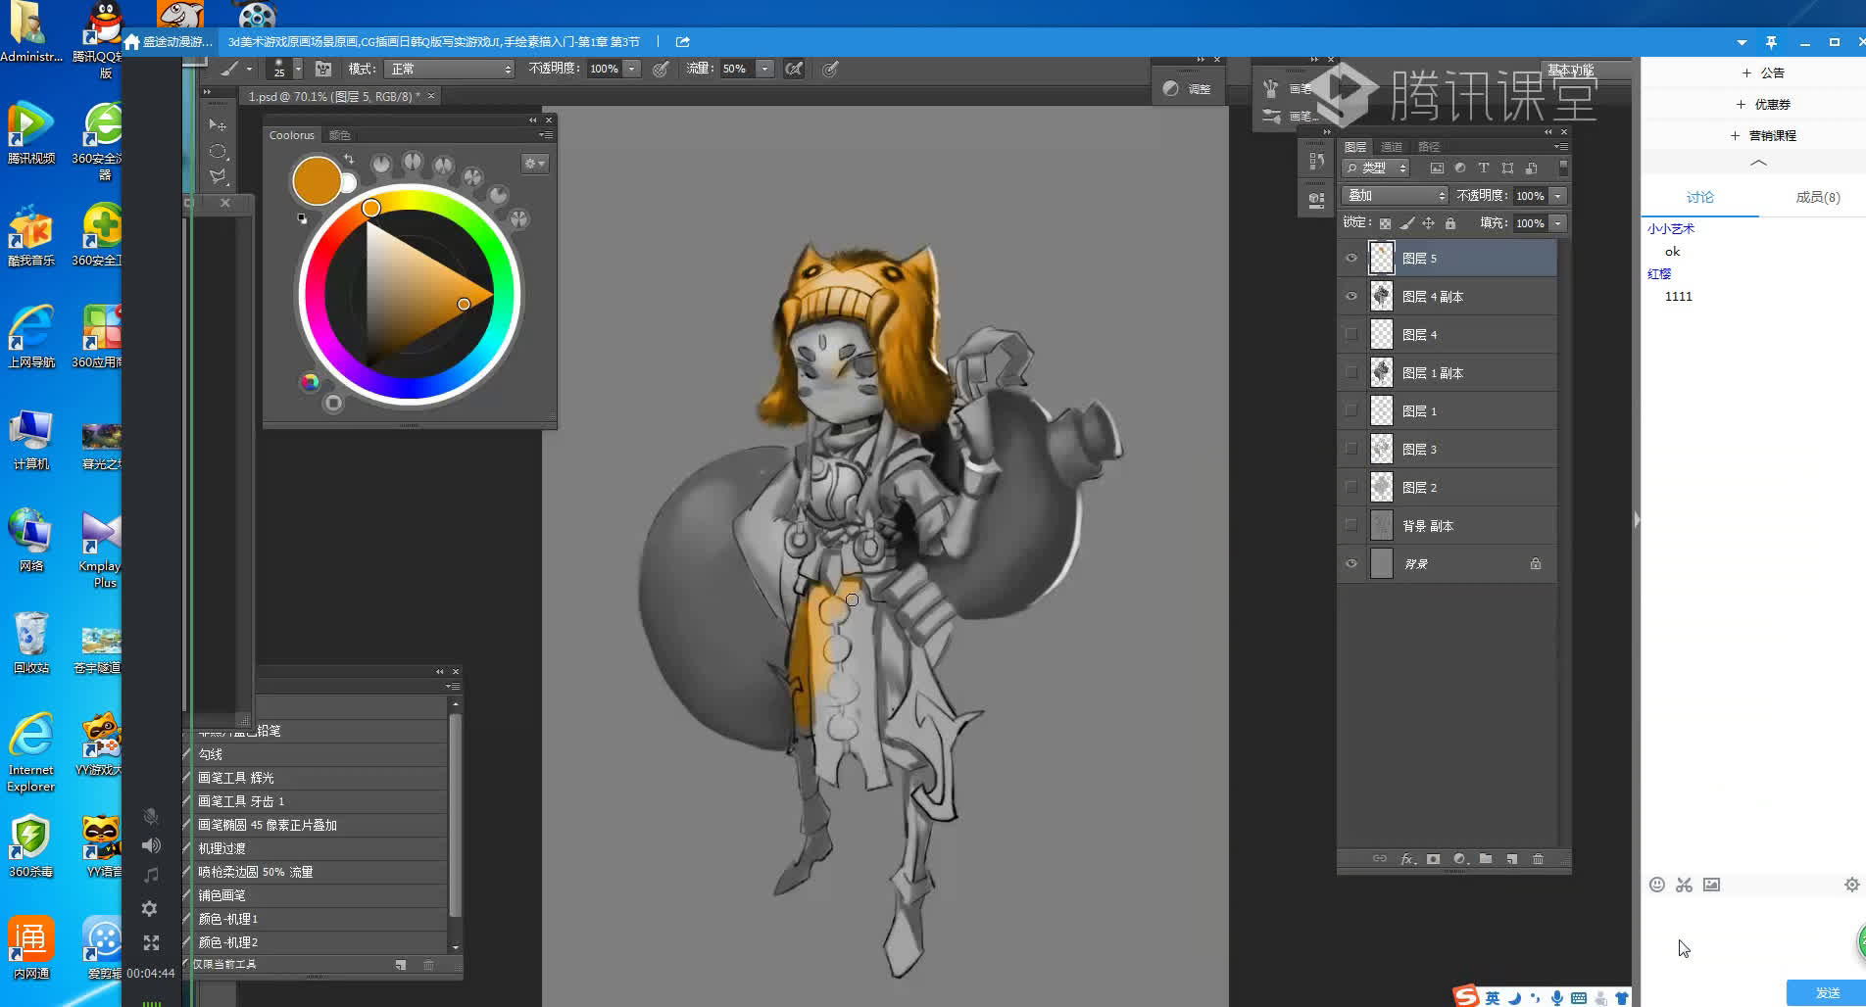Hide layer 图层 5 via eye icon
The width and height of the screenshot is (1866, 1007).
pyautogui.click(x=1351, y=258)
